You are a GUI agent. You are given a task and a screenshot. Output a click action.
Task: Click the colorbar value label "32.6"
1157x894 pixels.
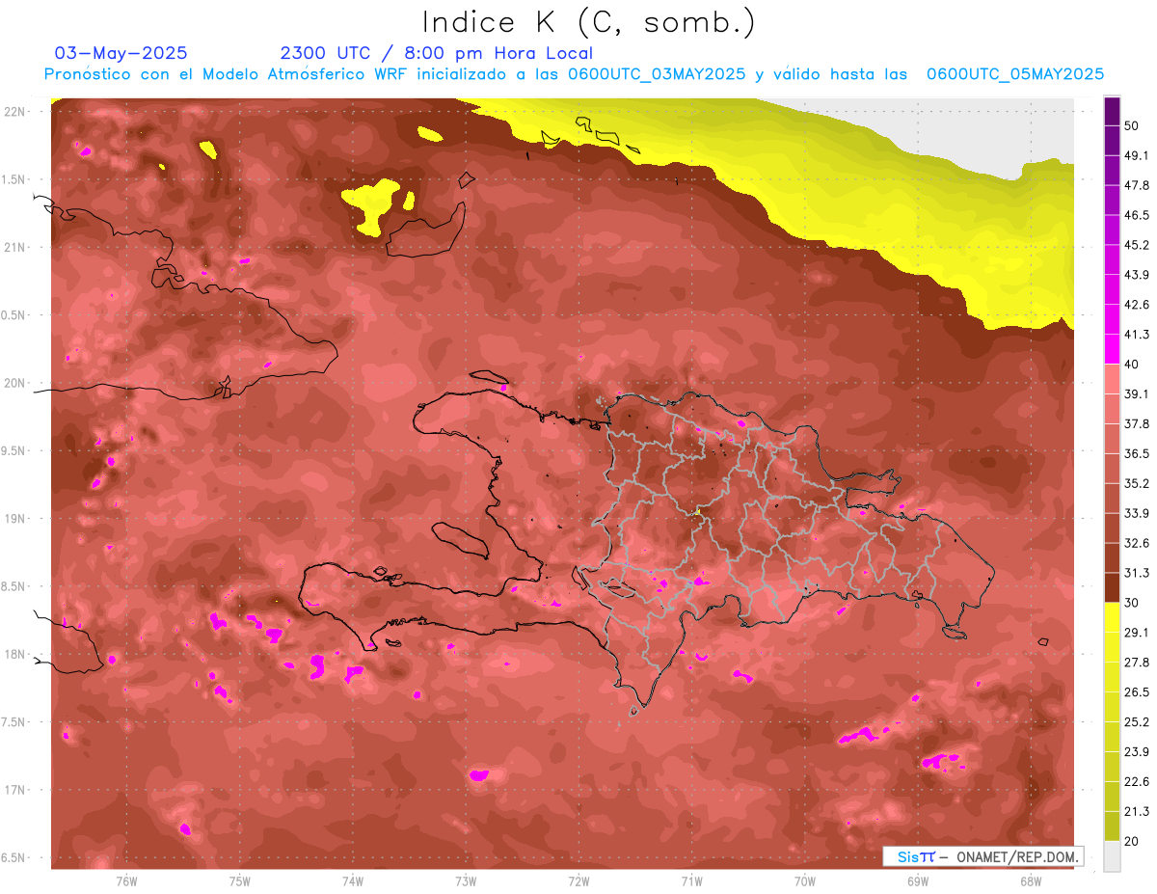pyautogui.click(x=1136, y=543)
